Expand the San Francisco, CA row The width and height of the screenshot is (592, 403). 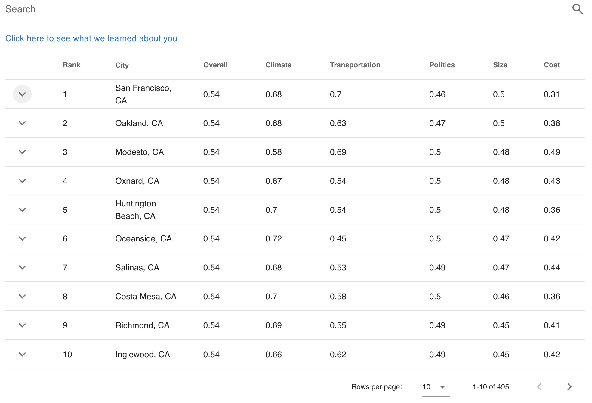pyautogui.click(x=22, y=94)
